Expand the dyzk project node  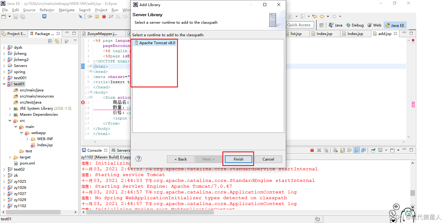pos(4,48)
